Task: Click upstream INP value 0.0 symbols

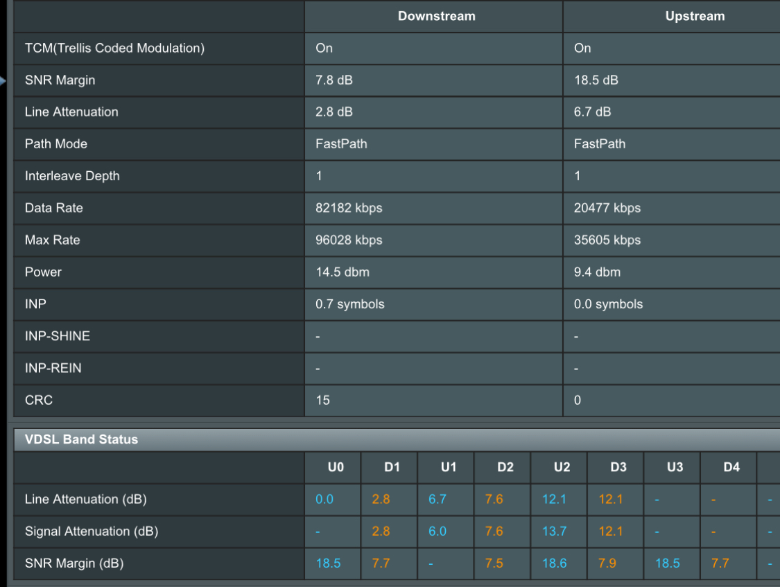Action: tap(608, 304)
